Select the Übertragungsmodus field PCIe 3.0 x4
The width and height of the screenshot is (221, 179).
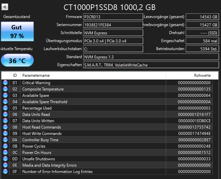[x=113, y=41]
